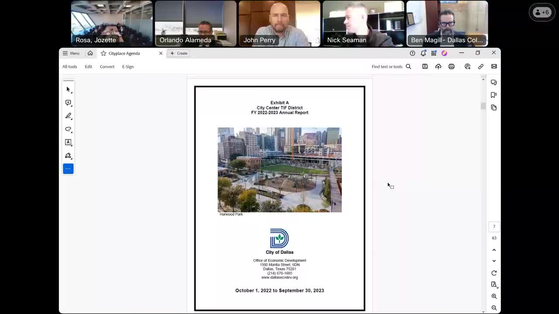The height and width of the screenshot is (314, 559).
Task: Open the Bookmarks panel
Action: (494, 95)
